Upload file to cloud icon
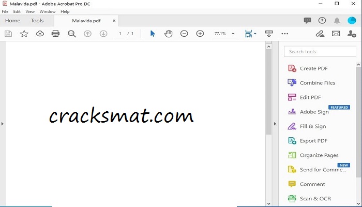This screenshot has width=362, height=207. tap(40, 34)
